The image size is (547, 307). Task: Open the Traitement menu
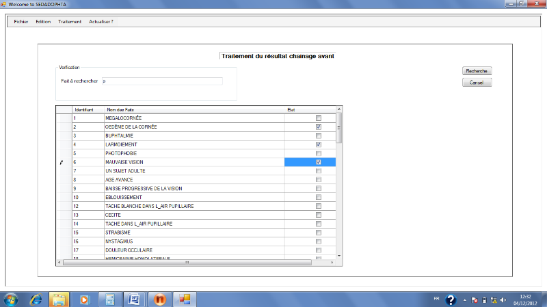pos(70,22)
